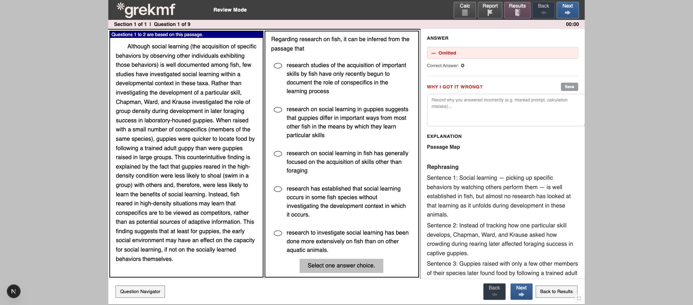This screenshot has width=693, height=305.
Task: Click the 'Passage Map' heading
Action: click(443, 147)
